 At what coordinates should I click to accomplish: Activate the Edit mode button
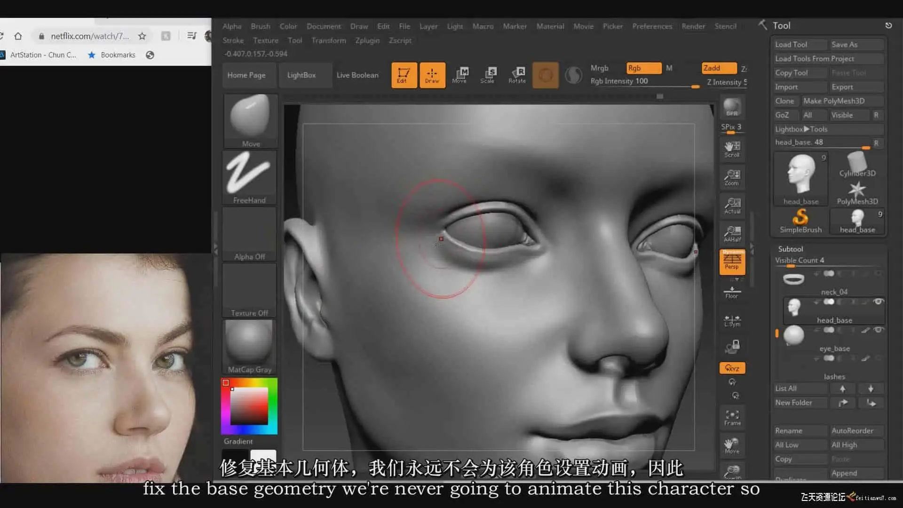click(x=404, y=75)
